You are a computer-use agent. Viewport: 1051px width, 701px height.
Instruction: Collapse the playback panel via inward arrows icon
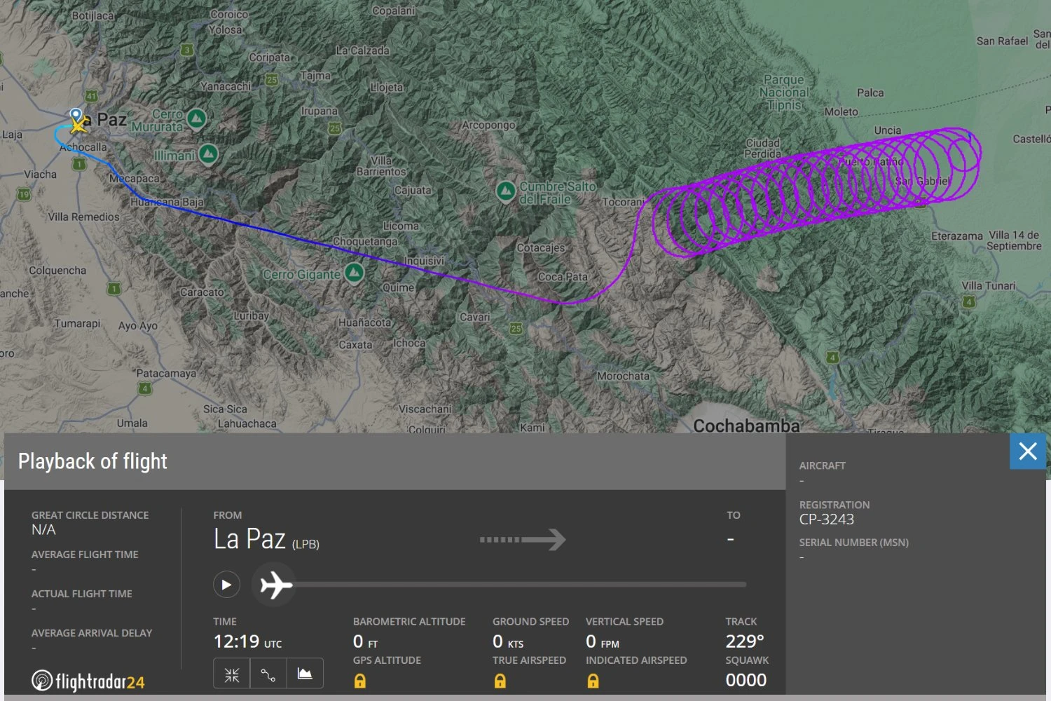coord(231,673)
